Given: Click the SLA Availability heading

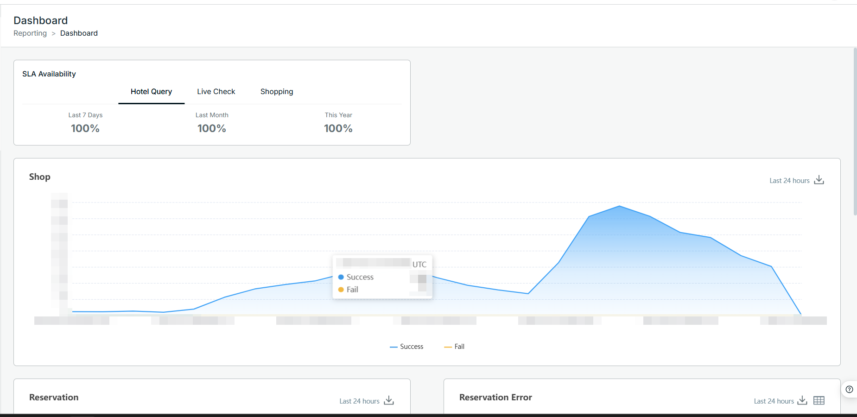Looking at the screenshot, I should [49, 74].
